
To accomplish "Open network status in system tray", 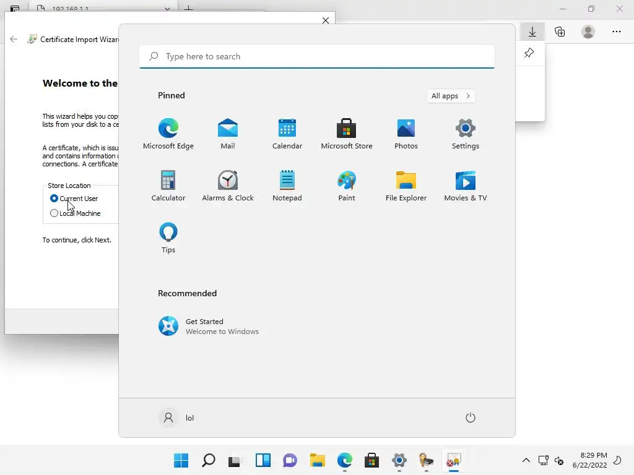I will (x=544, y=460).
